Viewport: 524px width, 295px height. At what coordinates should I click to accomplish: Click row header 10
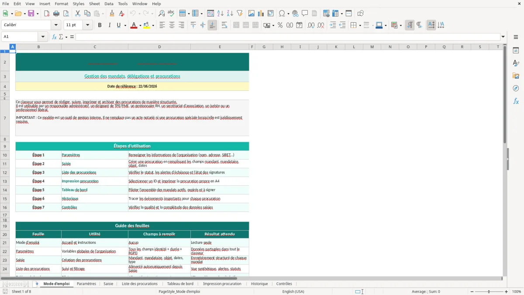pos(5,155)
